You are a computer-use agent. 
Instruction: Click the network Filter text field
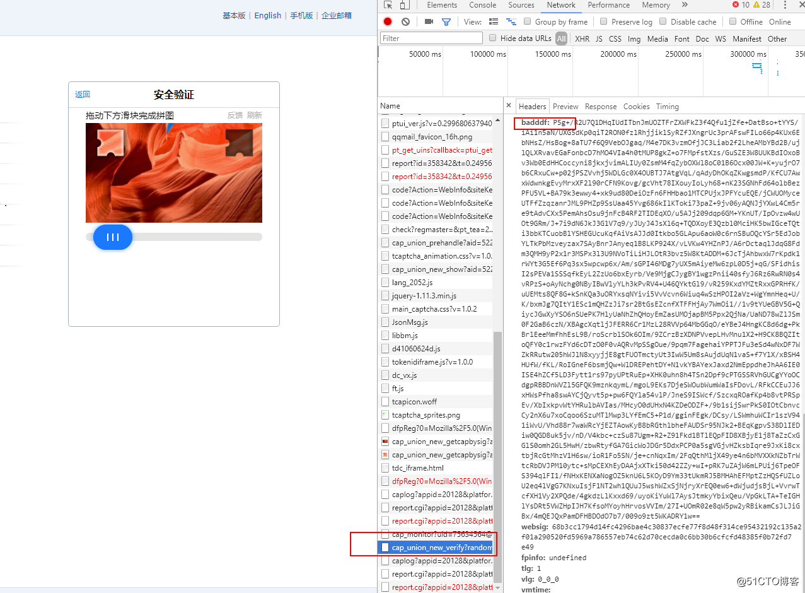pyautogui.click(x=431, y=38)
